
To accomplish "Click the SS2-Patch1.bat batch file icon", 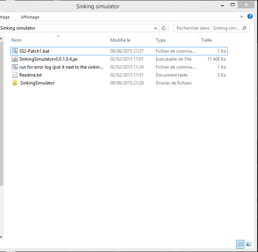I will coord(15,51).
